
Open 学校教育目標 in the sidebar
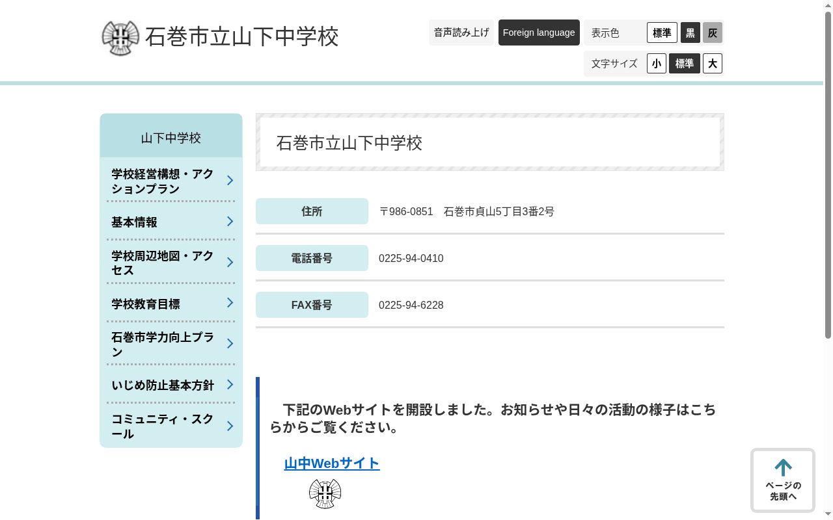point(171,304)
